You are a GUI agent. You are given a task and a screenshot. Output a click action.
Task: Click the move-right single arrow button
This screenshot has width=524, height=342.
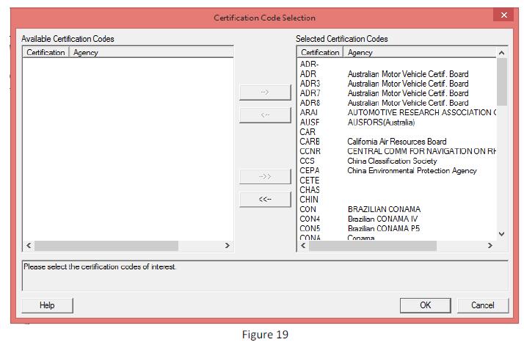coord(265,92)
